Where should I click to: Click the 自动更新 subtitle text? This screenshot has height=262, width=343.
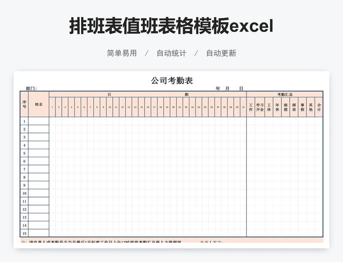coord(221,53)
